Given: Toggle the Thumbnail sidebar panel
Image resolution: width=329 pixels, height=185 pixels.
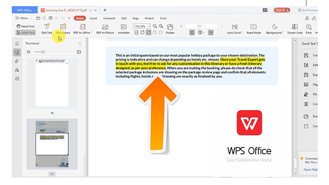Looking at the screenshot, I should coord(17,52).
